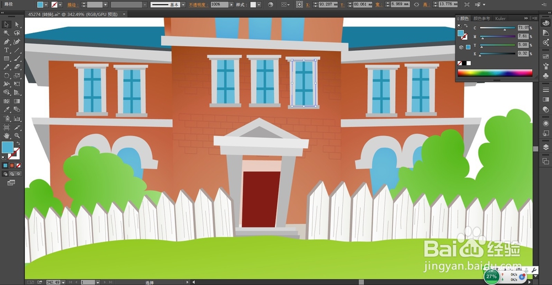Reset to default fill and stroke
This screenshot has height=285, width=552.
(x=4, y=158)
